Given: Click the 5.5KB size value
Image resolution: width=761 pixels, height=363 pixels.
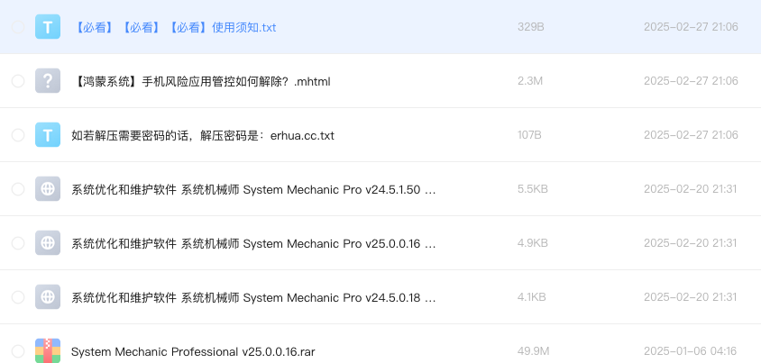Looking at the screenshot, I should coord(532,189).
